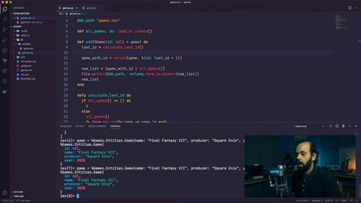Click the sixth activity bar icon below Extensions

point(5,61)
